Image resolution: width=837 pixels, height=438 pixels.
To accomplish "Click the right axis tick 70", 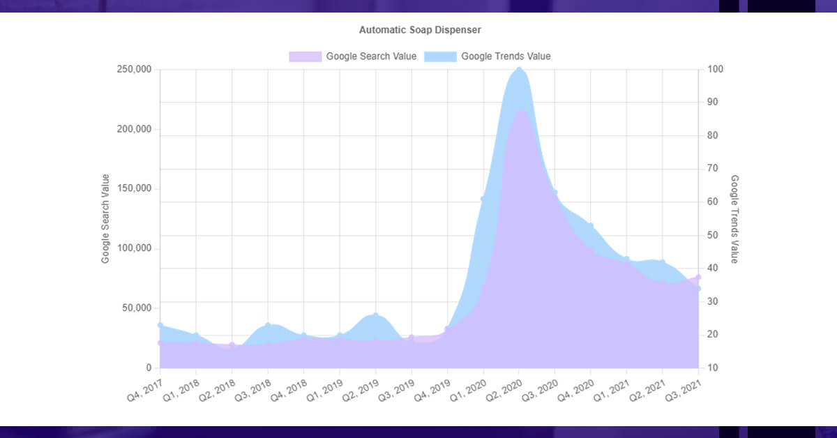I will pyautogui.click(x=713, y=169).
